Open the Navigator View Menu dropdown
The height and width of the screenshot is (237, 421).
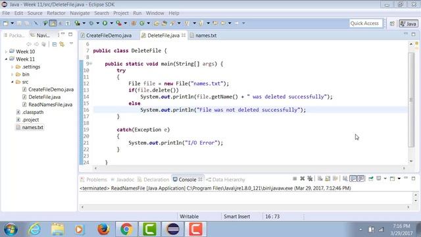[x=71, y=43]
